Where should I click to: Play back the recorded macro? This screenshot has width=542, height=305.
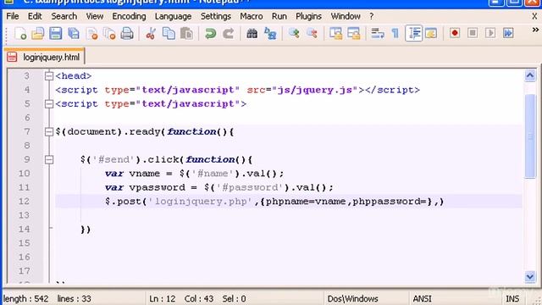click(x=490, y=33)
